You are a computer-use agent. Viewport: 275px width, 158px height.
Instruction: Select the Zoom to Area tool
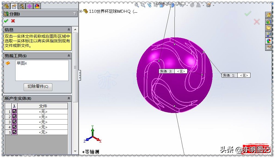[143, 5]
